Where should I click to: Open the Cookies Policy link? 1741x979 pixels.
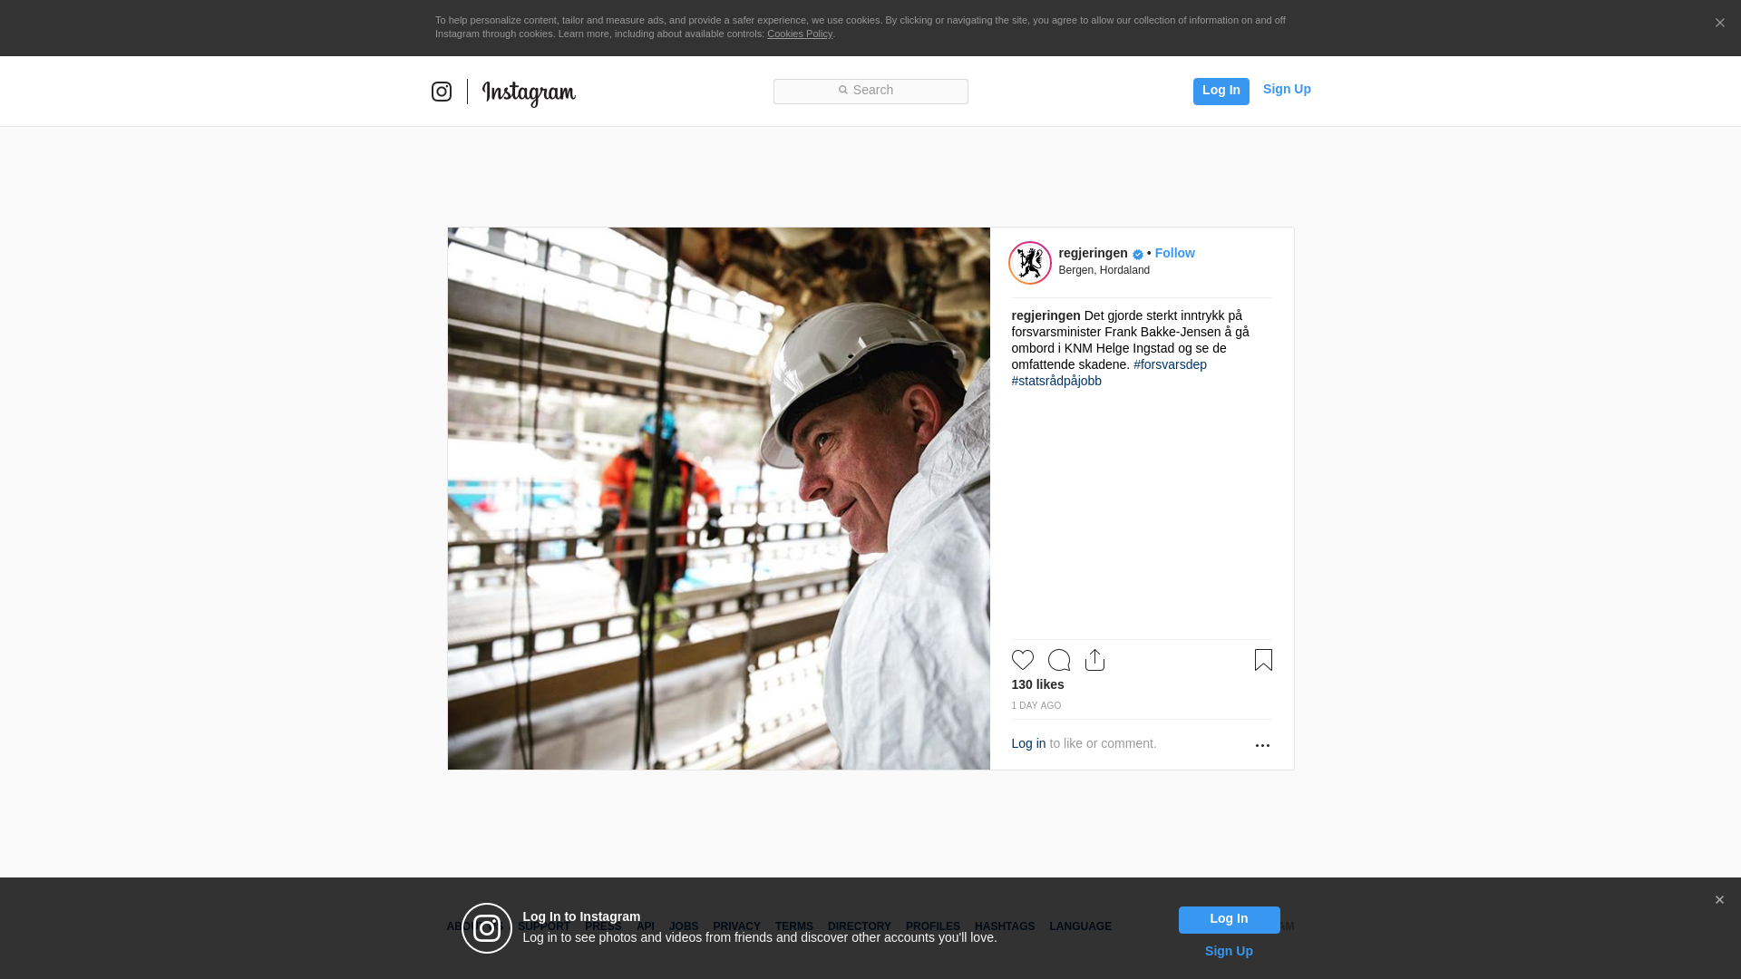point(799,34)
